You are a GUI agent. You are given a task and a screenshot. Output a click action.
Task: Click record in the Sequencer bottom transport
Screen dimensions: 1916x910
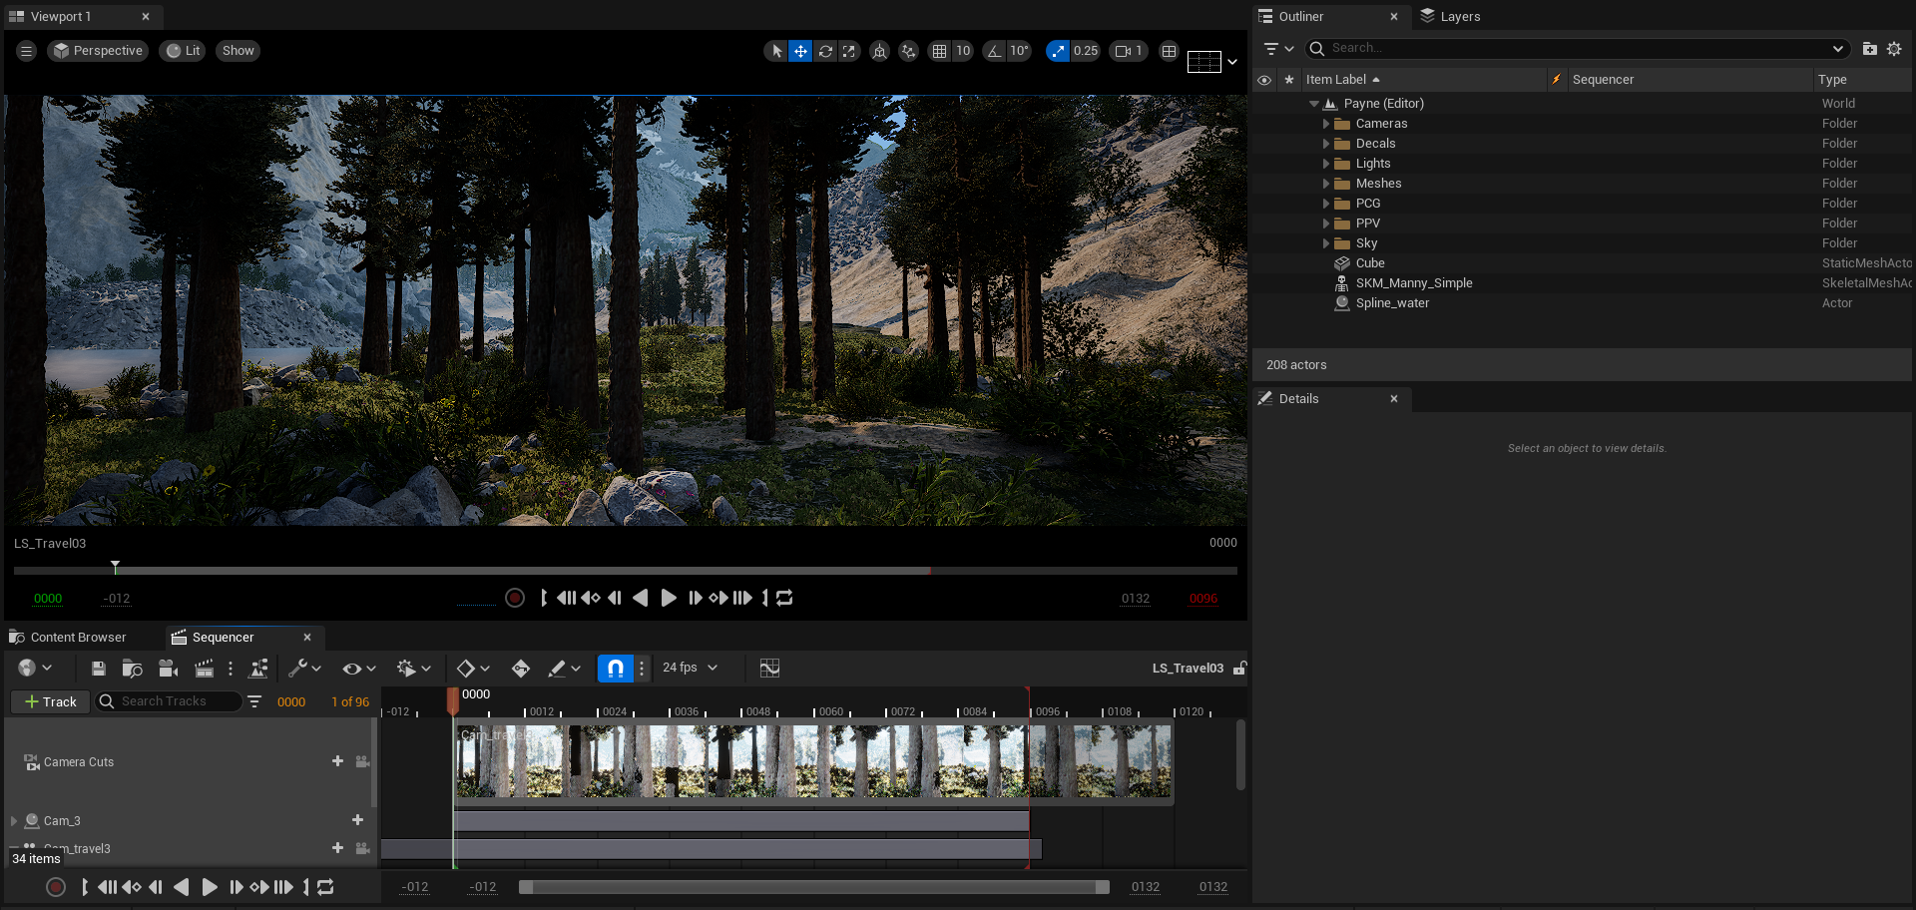pos(56,887)
